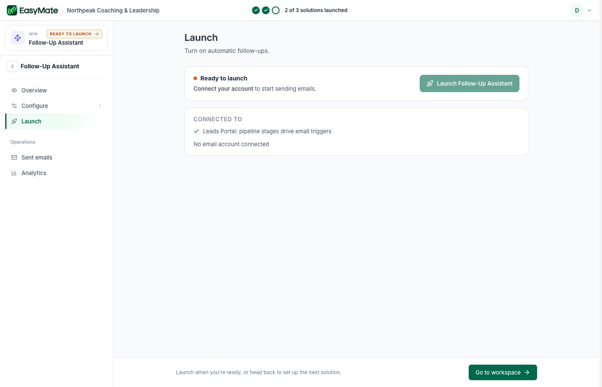The width and height of the screenshot is (602, 387).
Task: Click 'No email account connected' text
Action: [231, 144]
